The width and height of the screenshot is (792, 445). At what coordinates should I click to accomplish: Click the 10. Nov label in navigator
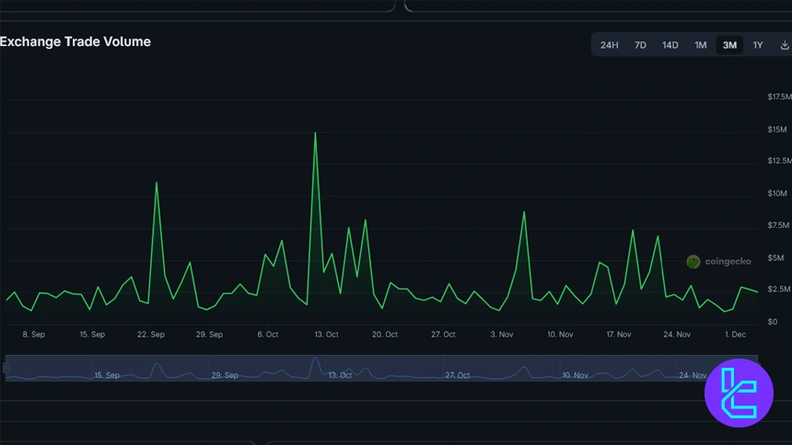[576, 375]
